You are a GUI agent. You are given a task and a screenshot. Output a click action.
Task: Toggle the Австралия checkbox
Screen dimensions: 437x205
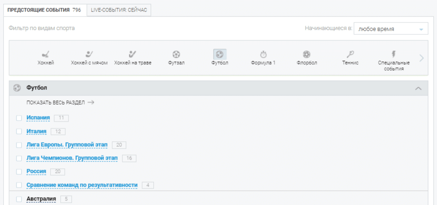[x=19, y=199]
